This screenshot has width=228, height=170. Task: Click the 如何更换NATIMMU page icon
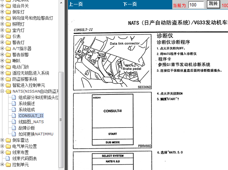tap(14, 134)
